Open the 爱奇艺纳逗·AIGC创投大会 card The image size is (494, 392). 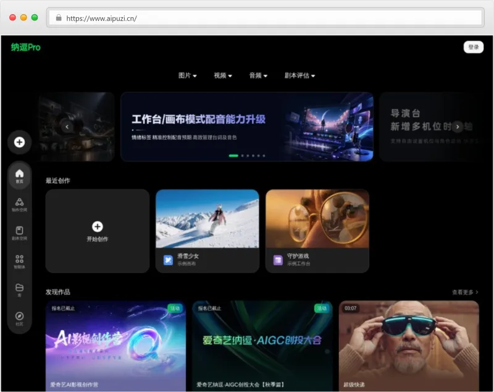pos(262,346)
